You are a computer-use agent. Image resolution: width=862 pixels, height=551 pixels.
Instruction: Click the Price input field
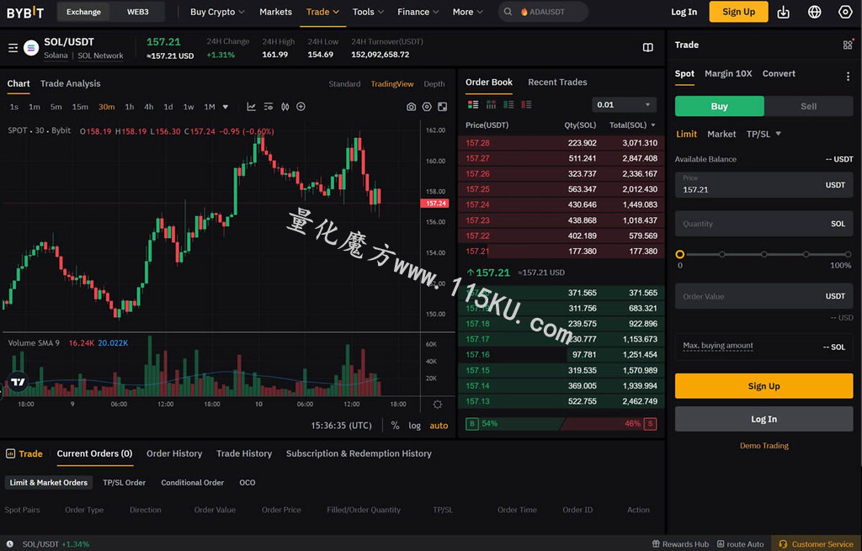(764, 185)
